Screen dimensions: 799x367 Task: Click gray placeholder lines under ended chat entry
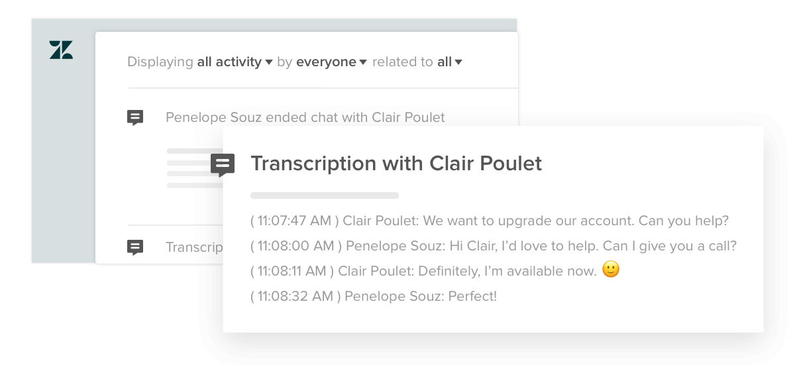[x=195, y=168]
